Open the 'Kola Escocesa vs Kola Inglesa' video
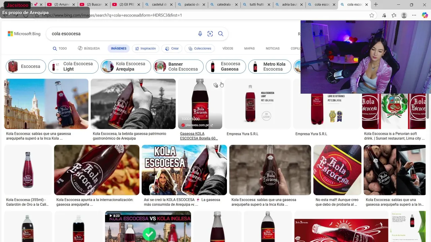This screenshot has height=242, width=431. (148, 226)
